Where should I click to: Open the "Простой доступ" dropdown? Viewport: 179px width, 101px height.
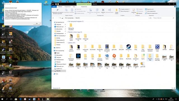click(124, 11)
